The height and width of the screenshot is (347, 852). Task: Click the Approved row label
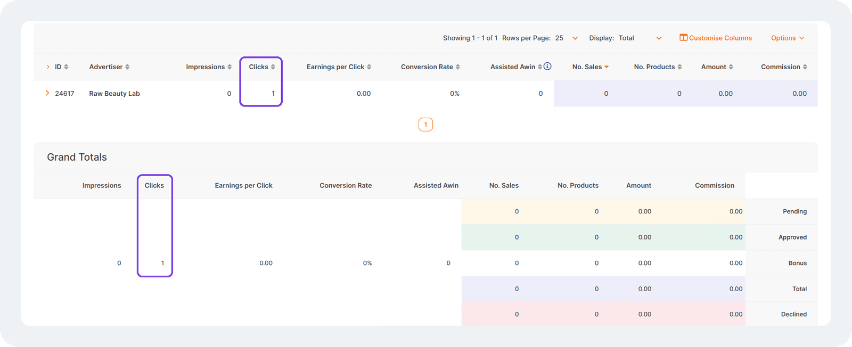[x=792, y=237]
